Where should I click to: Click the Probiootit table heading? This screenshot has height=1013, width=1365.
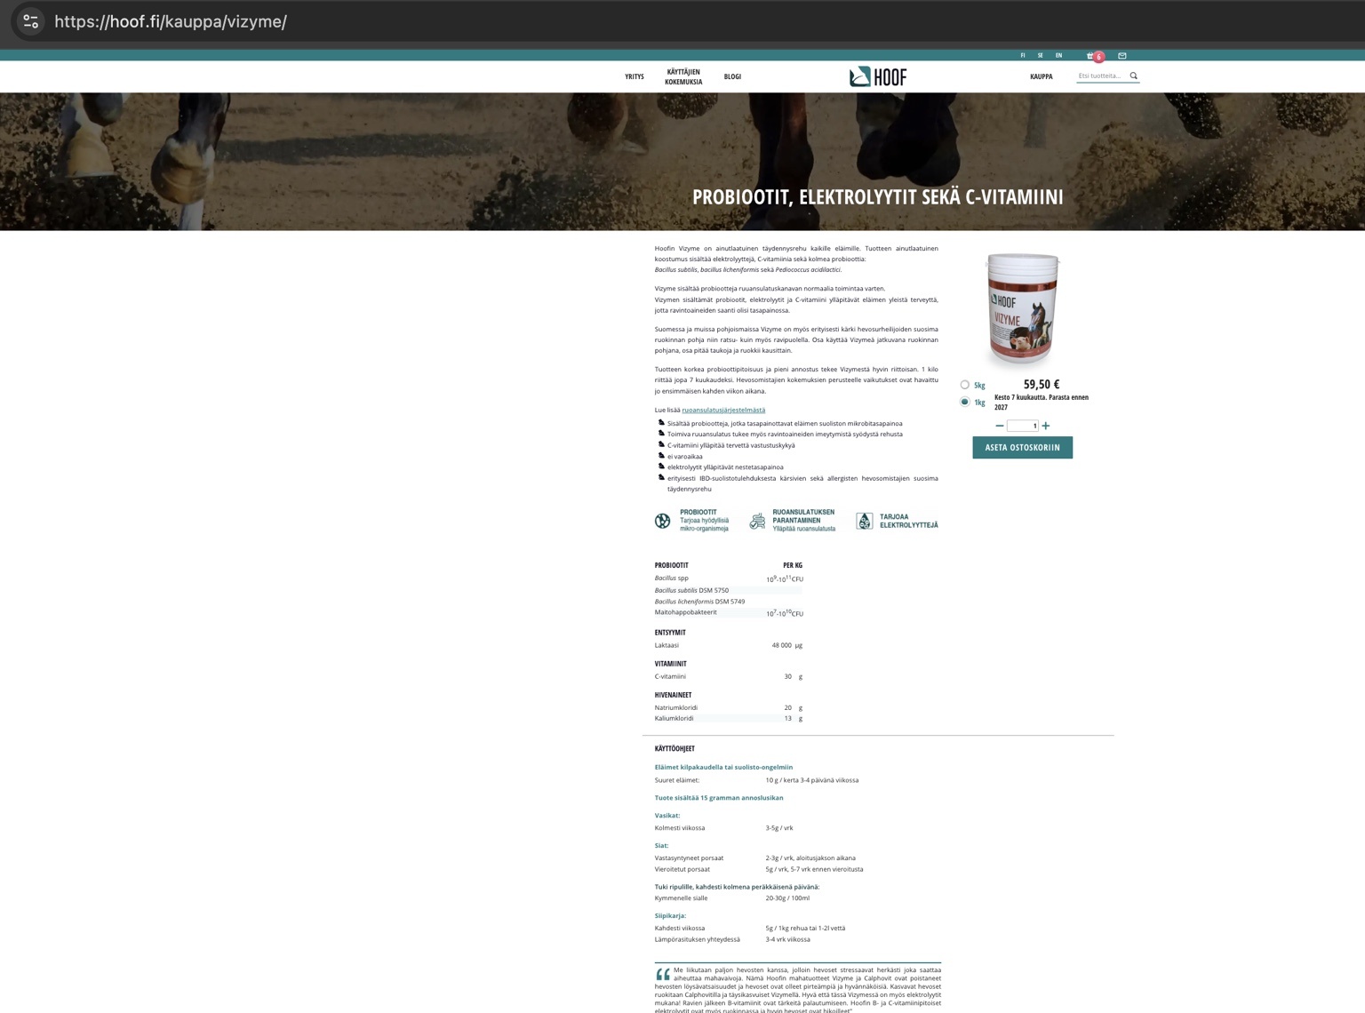pos(671,565)
